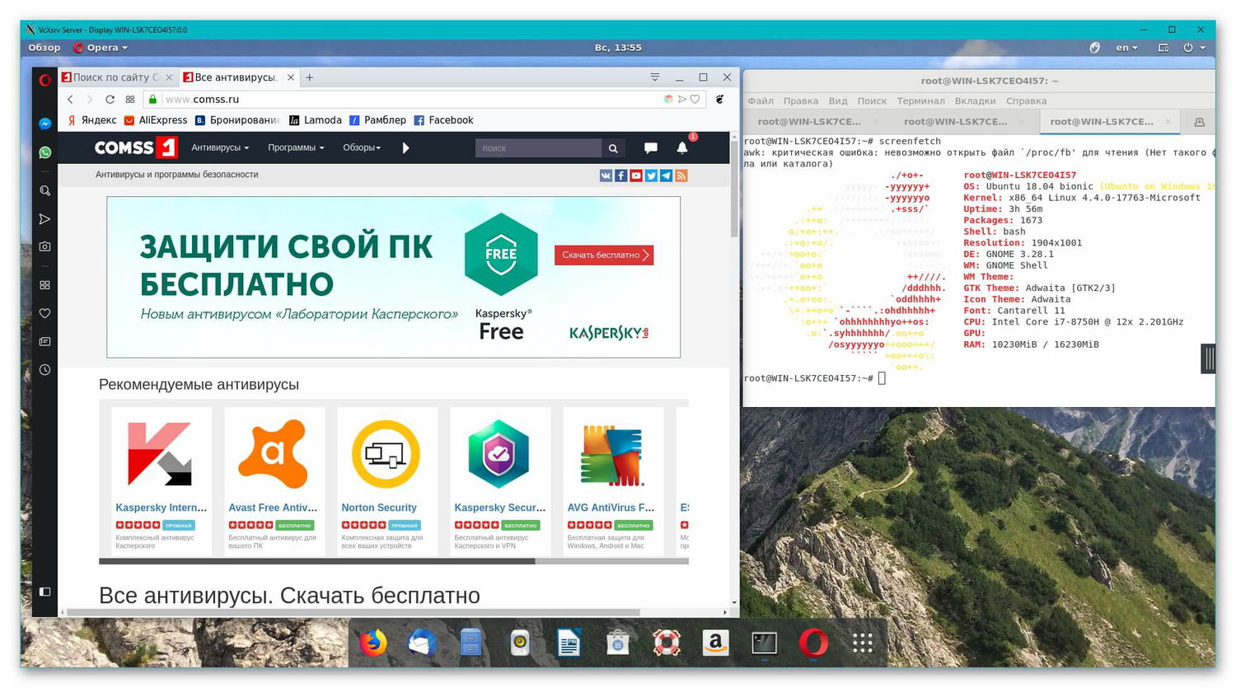
Task: Open a new tab in Opera
Action: click(x=310, y=77)
